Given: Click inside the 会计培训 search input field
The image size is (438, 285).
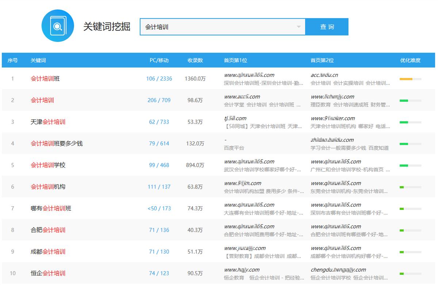Looking at the screenshot, I should 219,27.
